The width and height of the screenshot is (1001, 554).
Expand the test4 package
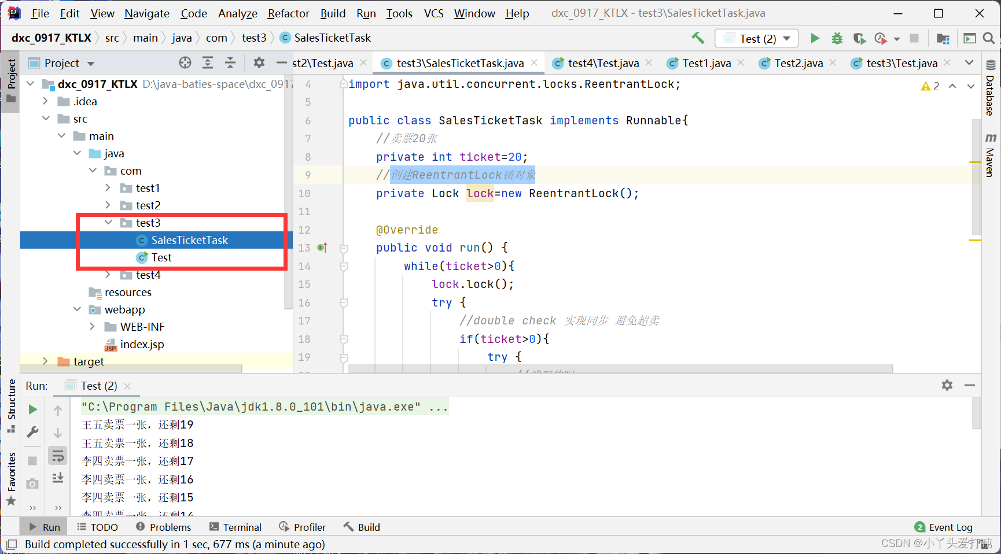coord(108,275)
